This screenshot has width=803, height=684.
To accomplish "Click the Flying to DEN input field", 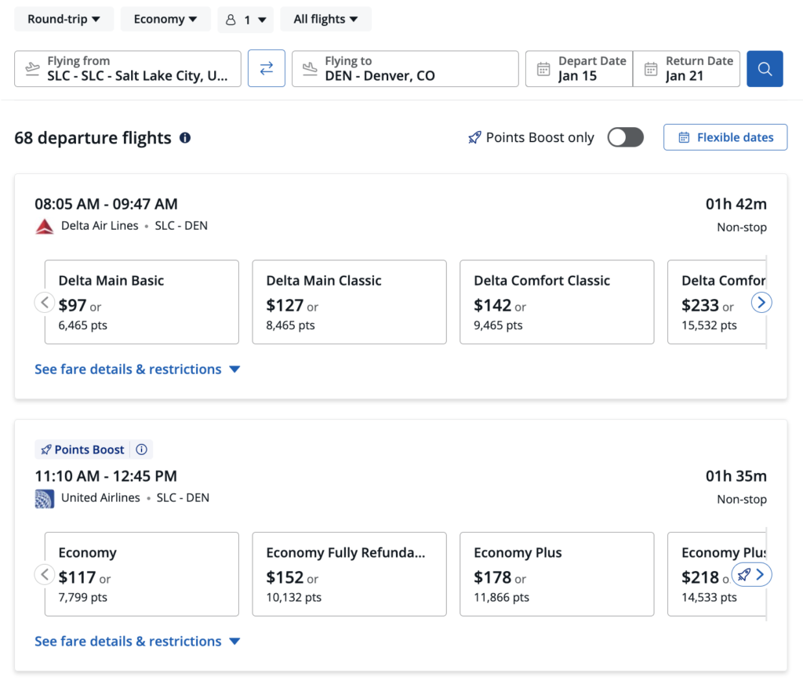I will point(405,68).
